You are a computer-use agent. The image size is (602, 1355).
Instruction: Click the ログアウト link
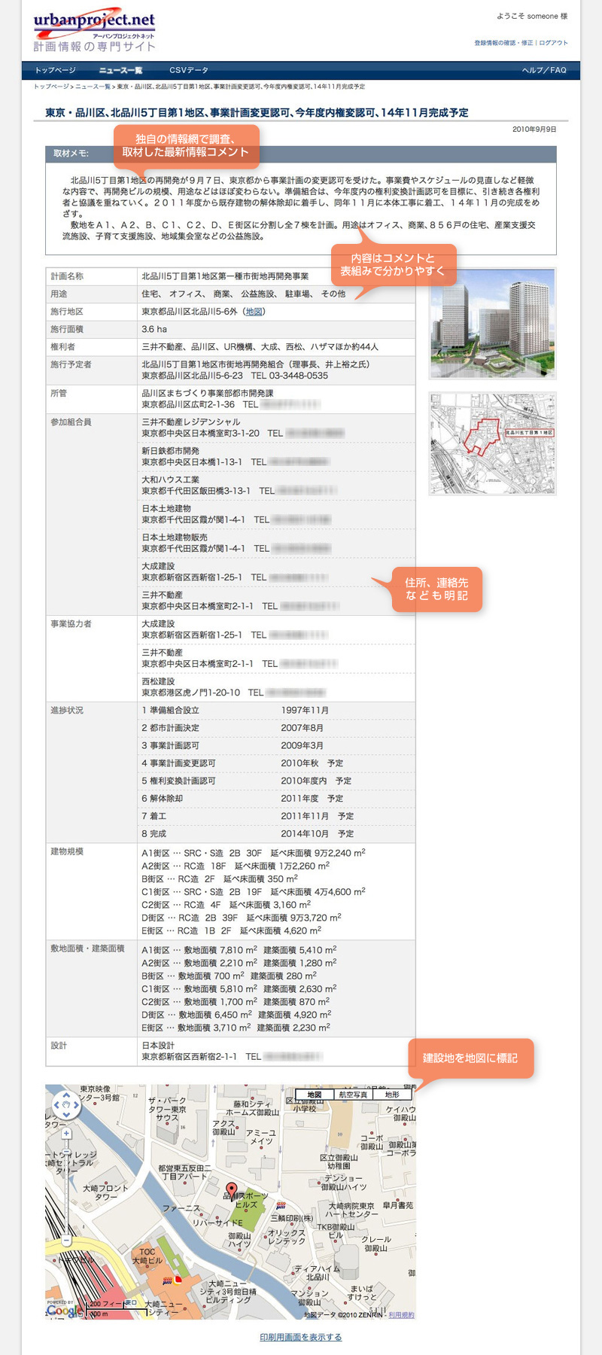click(x=553, y=43)
